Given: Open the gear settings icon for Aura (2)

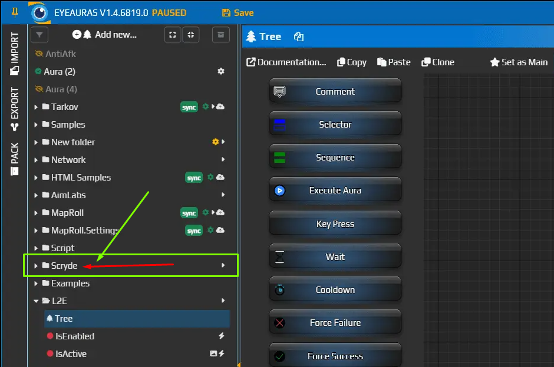Looking at the screenshot, I should (221, 71).
